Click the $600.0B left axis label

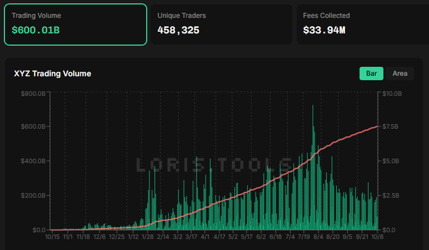coord(33,127)
